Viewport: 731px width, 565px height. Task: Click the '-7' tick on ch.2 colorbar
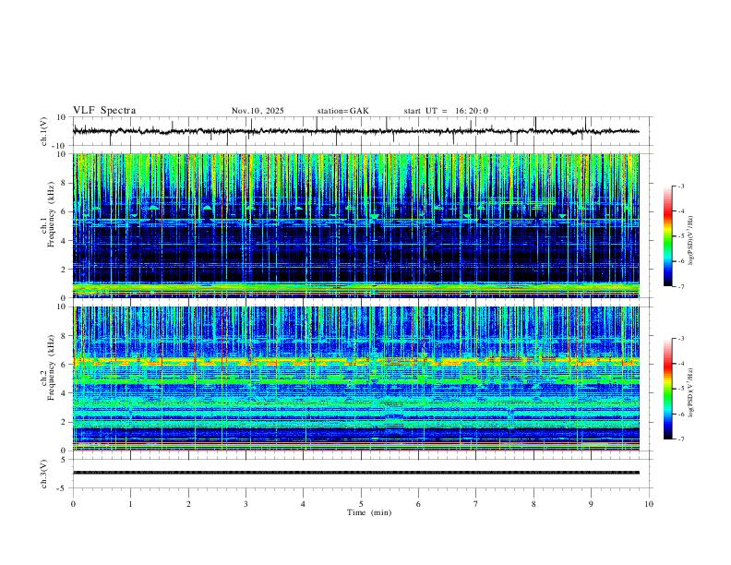pos(680,439)
